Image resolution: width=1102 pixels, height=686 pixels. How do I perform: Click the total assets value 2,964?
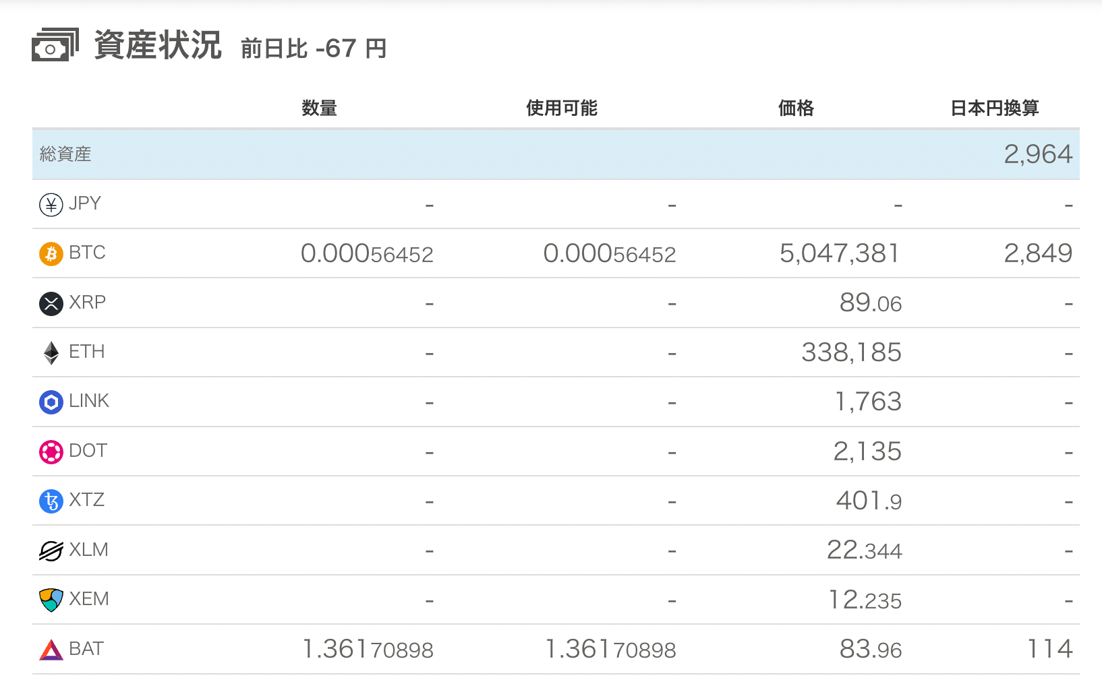[x=1038, y=154]
